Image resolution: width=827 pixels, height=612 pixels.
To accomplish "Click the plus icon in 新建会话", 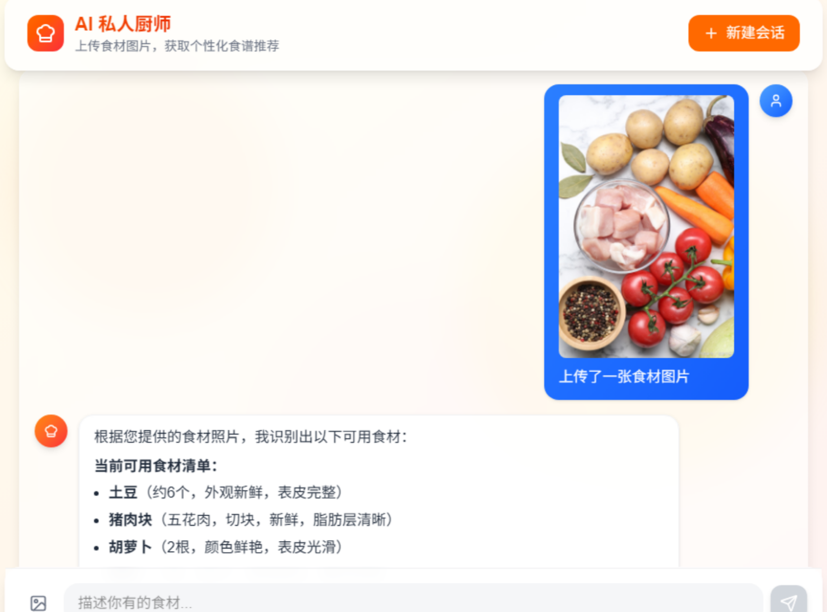I will (711, 33).
